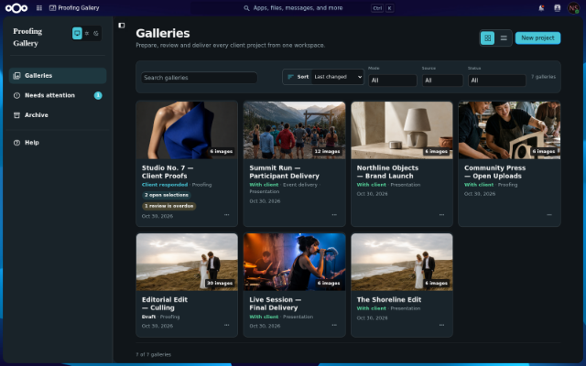This screenshot has height=366, width=586.
Task: Open Summit Run — Participant Delivery title
Action: click(284, 172)
